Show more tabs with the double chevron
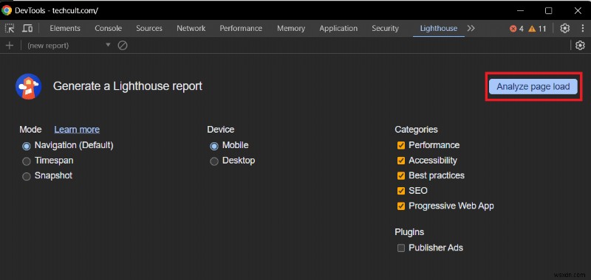 (x=471, y=28)
